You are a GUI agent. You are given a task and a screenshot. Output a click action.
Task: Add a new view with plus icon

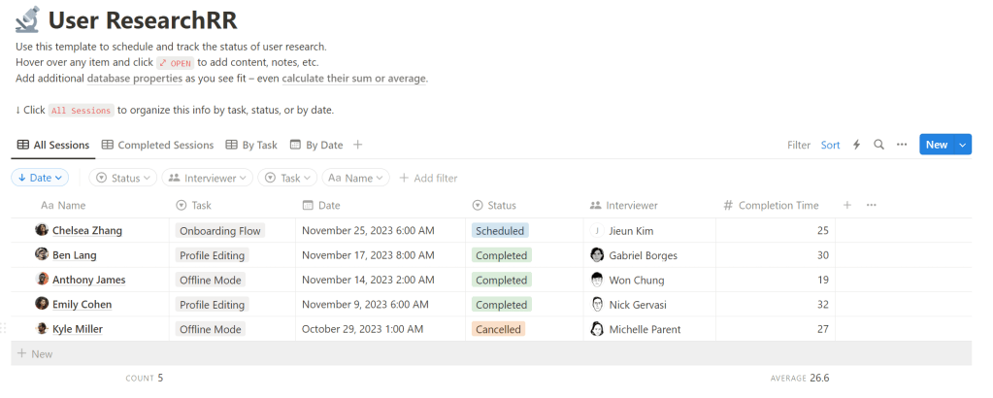click(358, 145)
